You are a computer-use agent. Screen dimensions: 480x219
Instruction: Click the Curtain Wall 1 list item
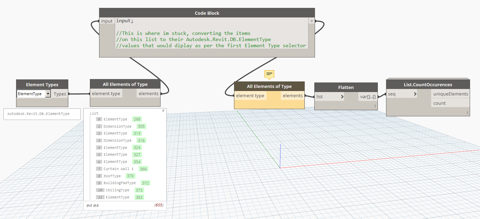point(119,169)
